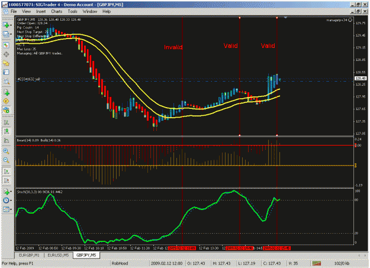Click the RobHood profile in status bar
This screenshot has width=370, height=268.
[x=120, y=263]
